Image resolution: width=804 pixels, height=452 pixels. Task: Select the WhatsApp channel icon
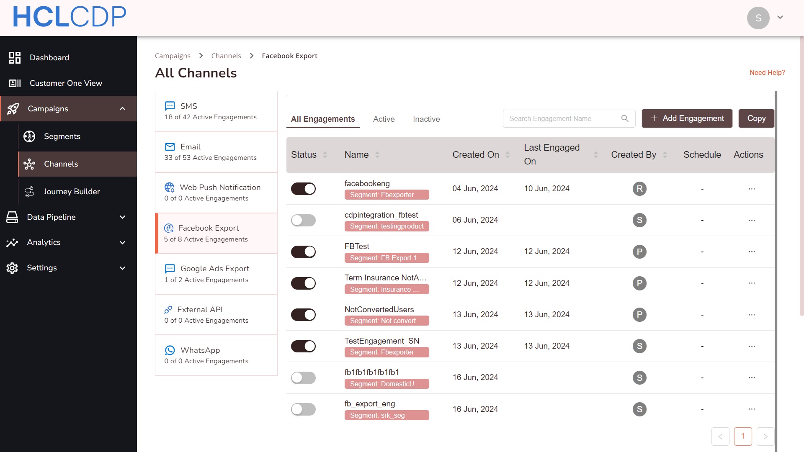pos(170,350)
